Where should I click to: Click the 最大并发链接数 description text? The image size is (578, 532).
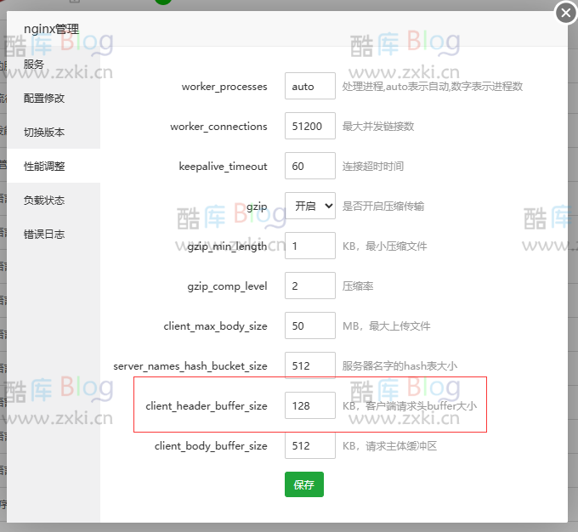pos(378,126)
